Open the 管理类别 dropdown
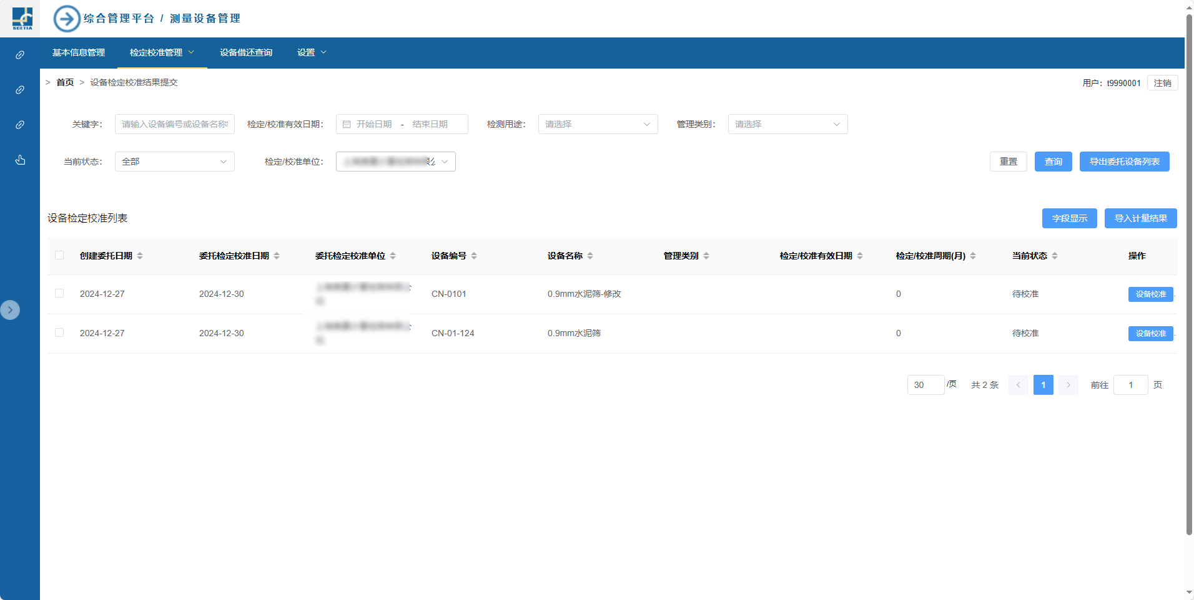 787,124
